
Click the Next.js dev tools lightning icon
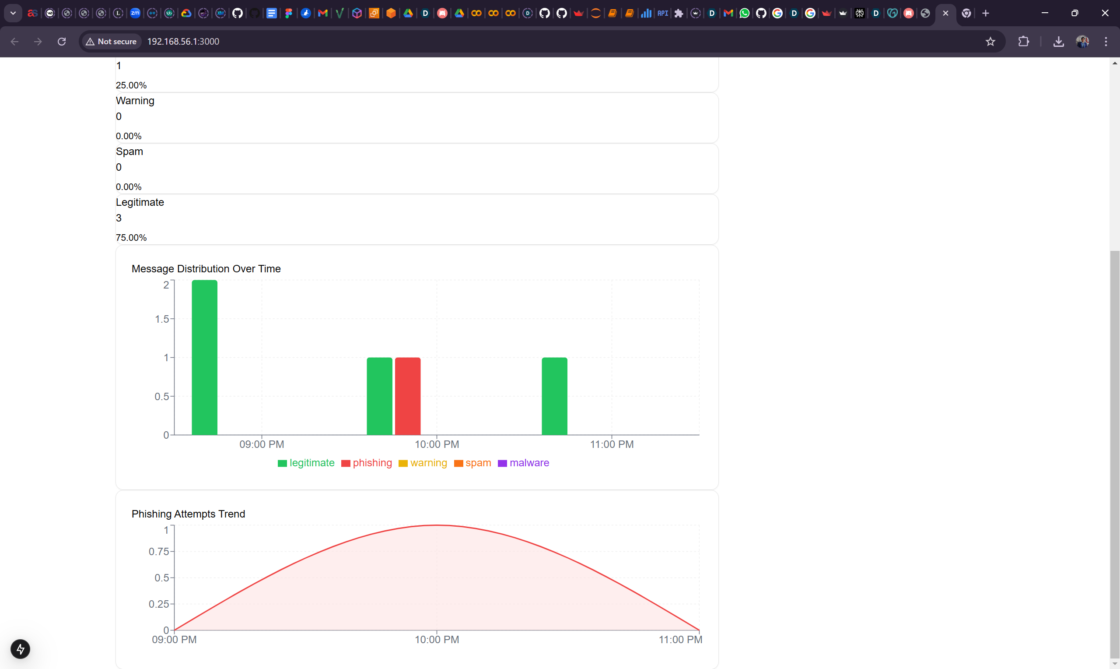tap(20, 649)
